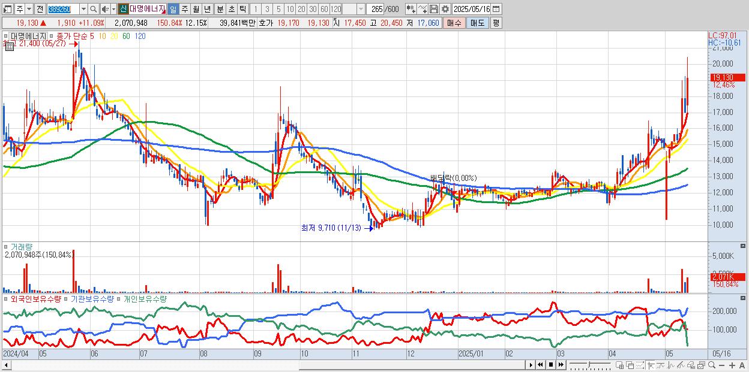Viewport: 749px width, 372px height.
Task: Open the stock code history dropdown arrow
Action: point(83,9)
